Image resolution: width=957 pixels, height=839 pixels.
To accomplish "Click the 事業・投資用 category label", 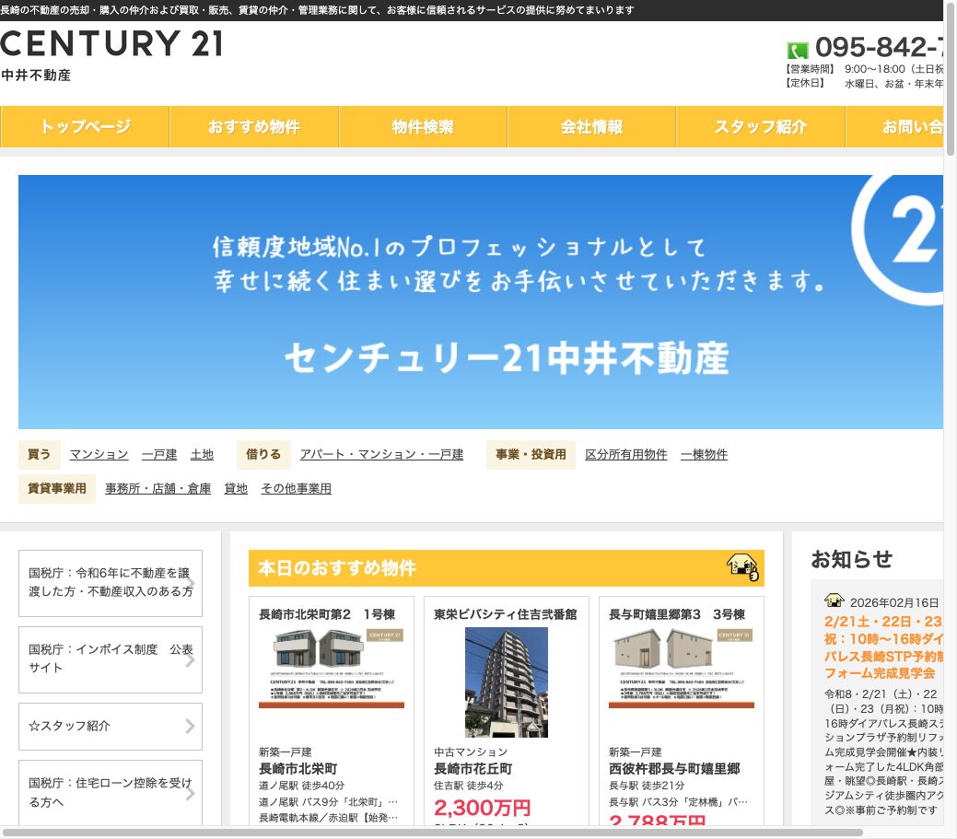I will click(x=531, y=455).
